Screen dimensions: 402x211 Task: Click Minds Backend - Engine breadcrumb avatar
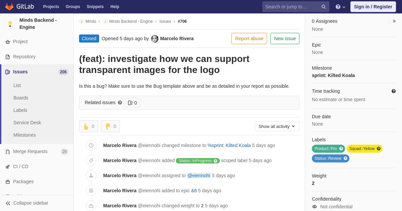pyautogui.click(x=105, y=21)
